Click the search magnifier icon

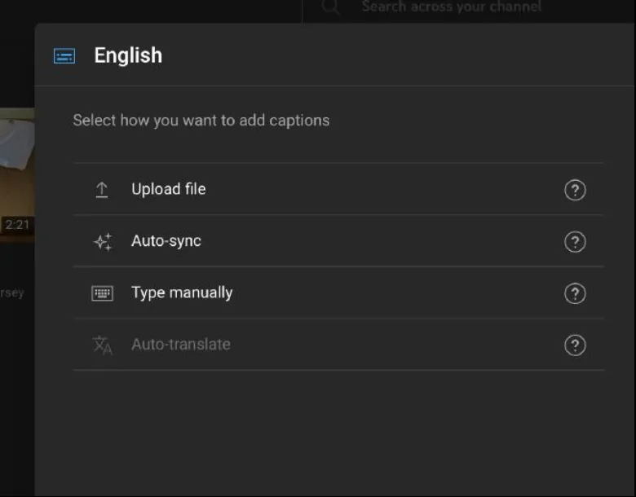[x=330, y=7]
